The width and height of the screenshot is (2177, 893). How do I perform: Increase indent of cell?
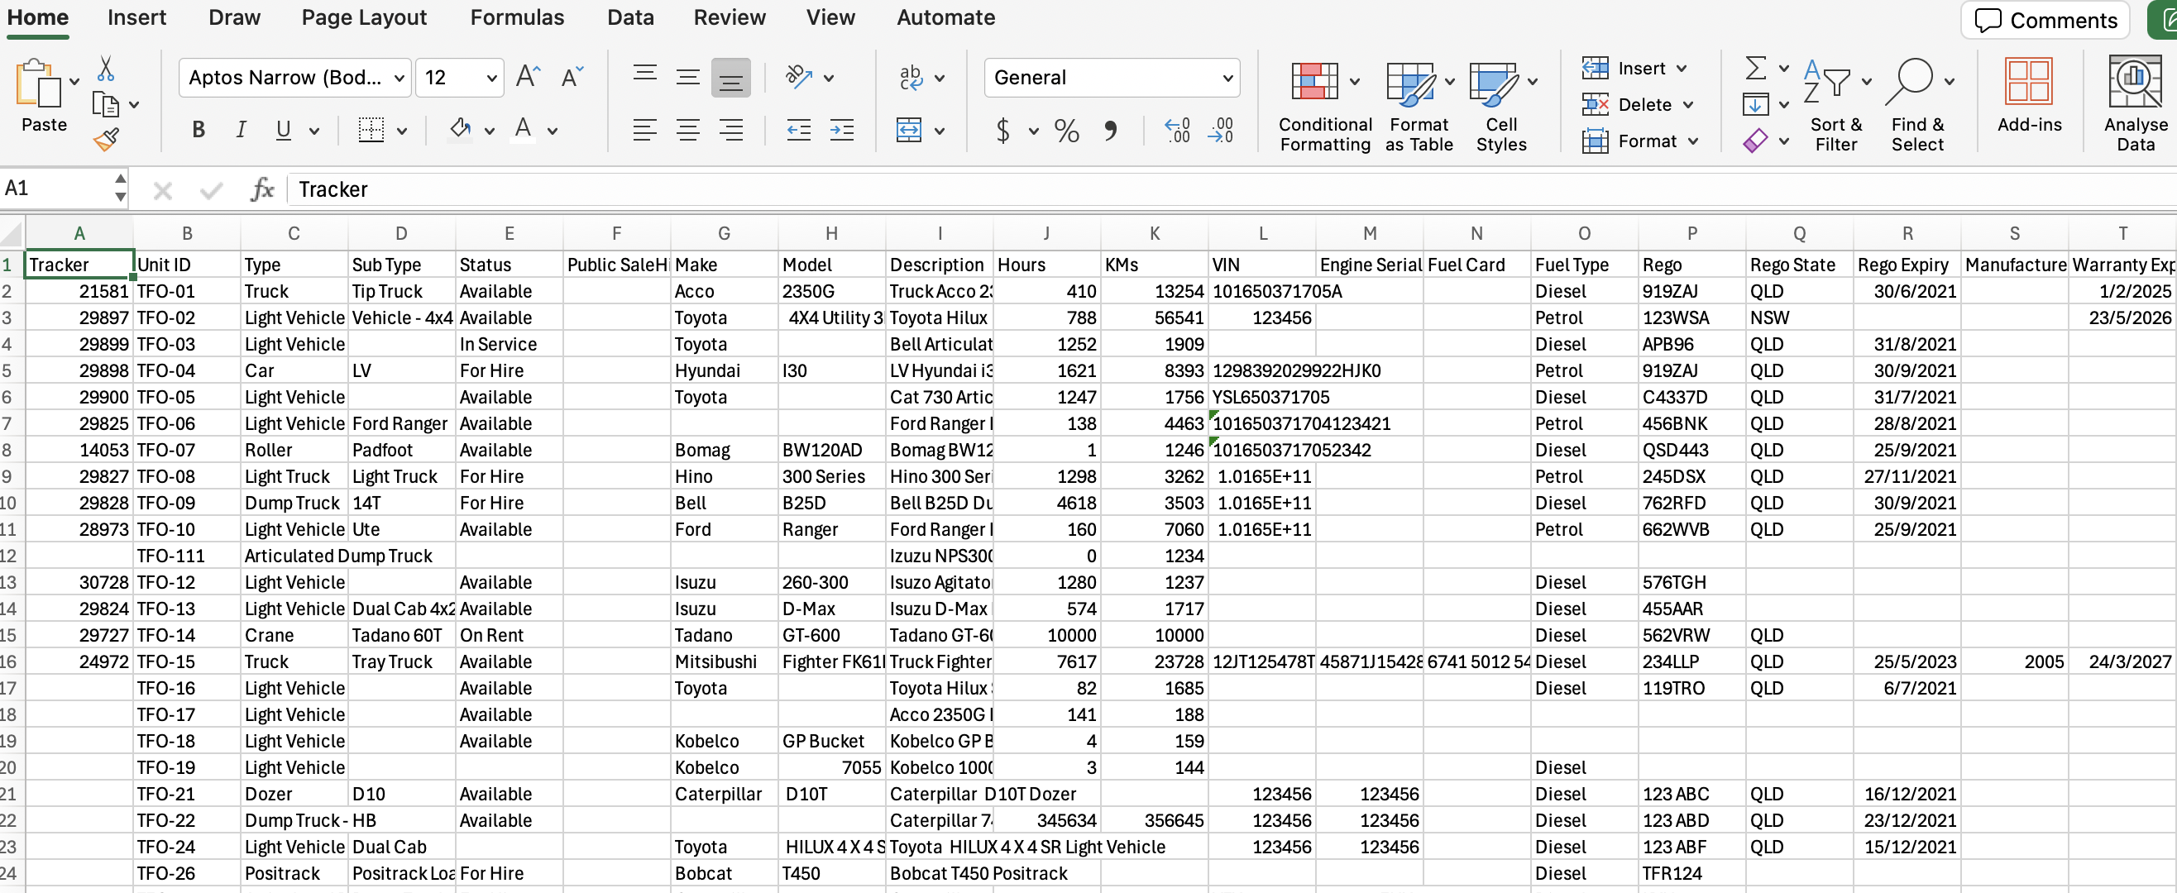[842, 129]
